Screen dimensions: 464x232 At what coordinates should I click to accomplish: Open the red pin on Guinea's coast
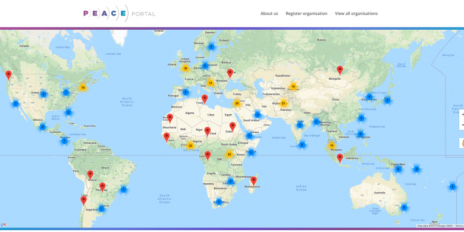pyautogui.click(x=167, y=137)
